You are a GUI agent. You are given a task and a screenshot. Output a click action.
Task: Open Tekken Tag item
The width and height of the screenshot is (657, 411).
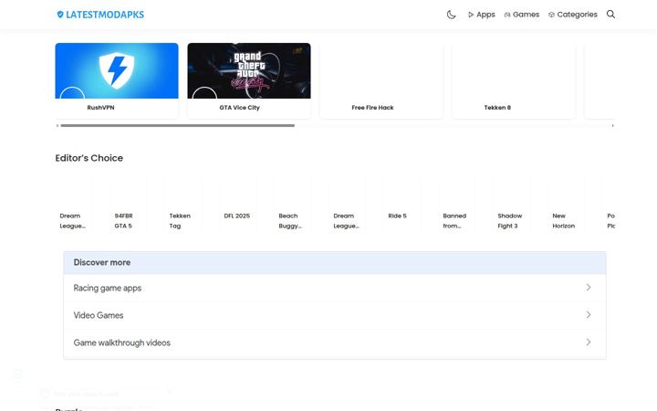click(183, 205)
